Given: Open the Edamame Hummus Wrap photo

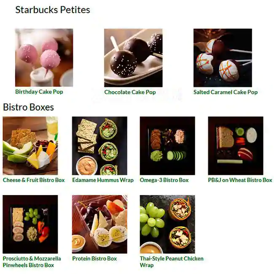Looking at the screenshot, I should [99, 146].
